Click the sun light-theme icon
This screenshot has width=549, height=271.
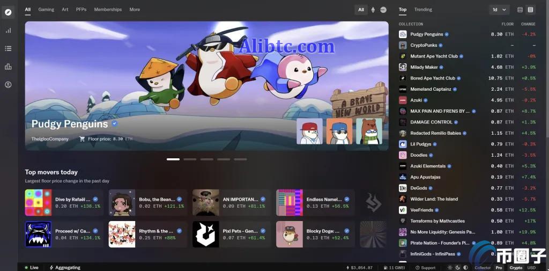[x=450, y=267]
